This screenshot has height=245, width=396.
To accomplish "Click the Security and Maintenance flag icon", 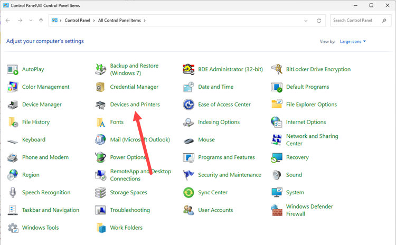I will coord(188,175).
